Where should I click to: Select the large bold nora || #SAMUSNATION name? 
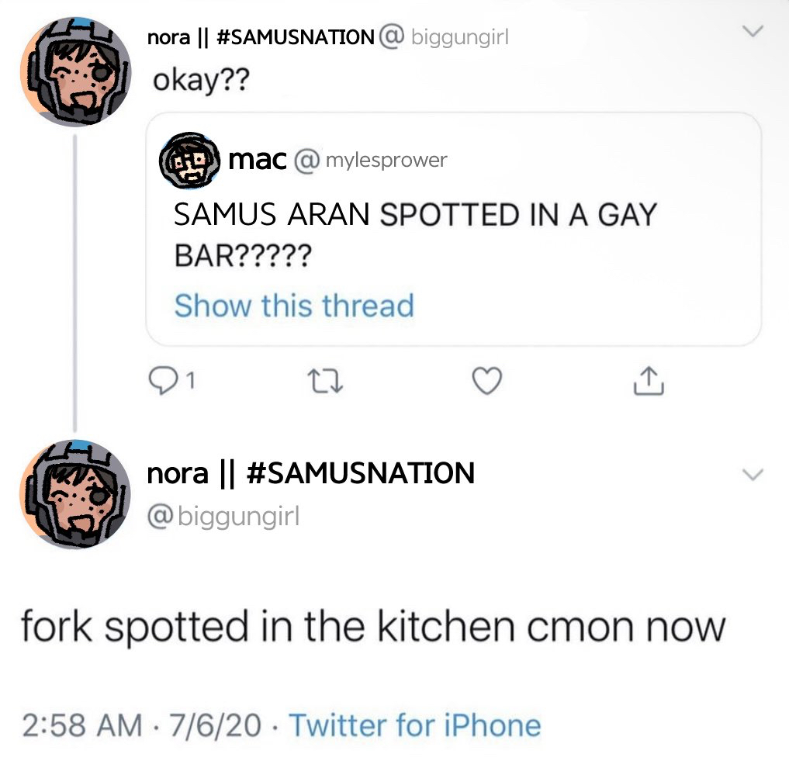pos(311,472)
